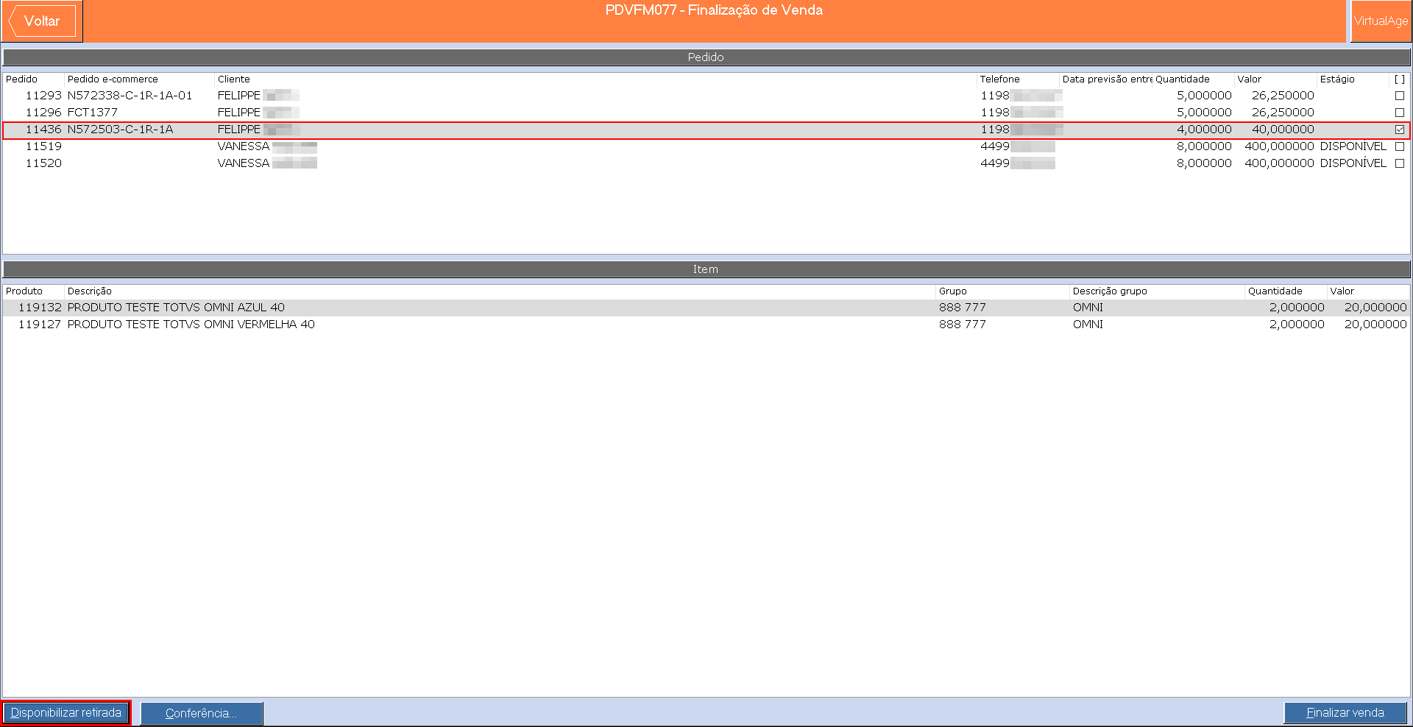Select item PRODUTO TESTE TOTVS OMNI AZUL 40
The image size is (1413, 727).
(176, 308)
